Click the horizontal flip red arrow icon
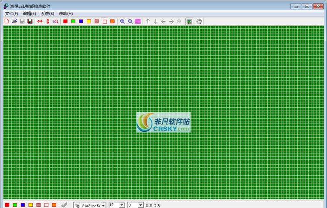 pos(40,21)
